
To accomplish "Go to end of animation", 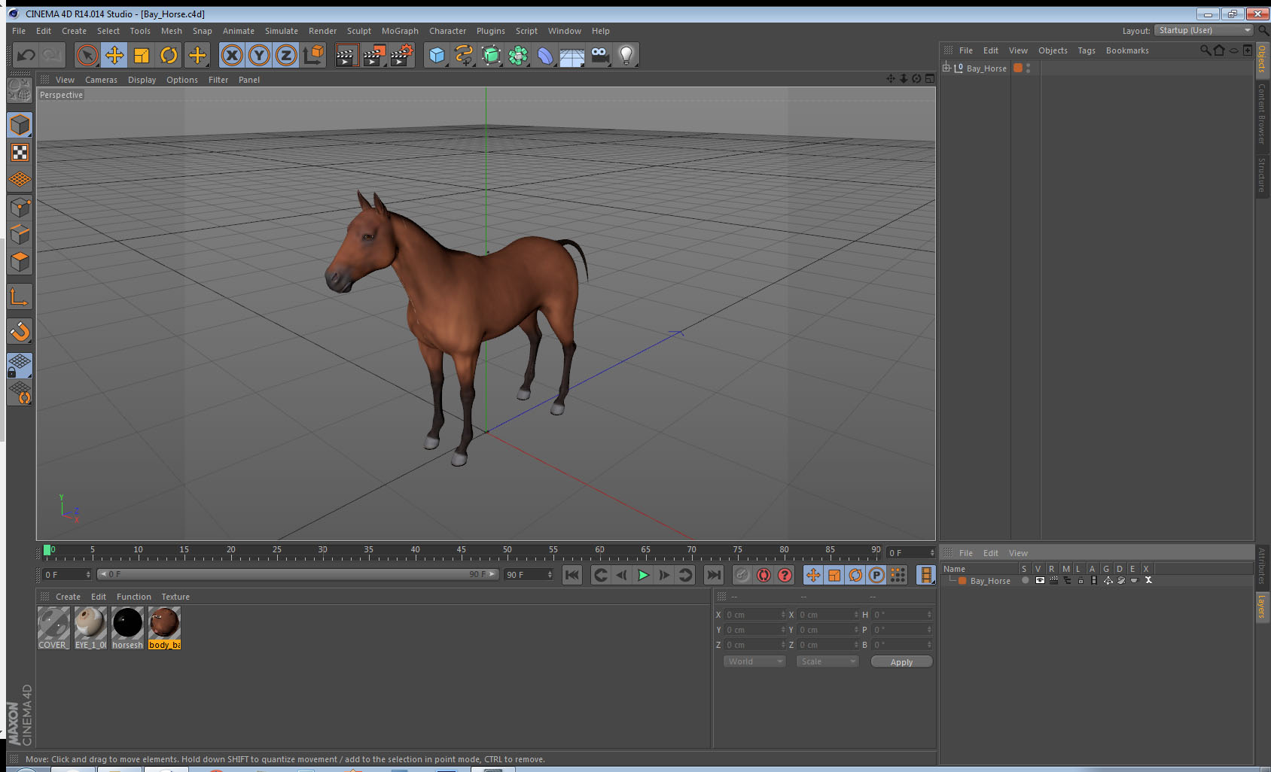I will coord(713,575).
